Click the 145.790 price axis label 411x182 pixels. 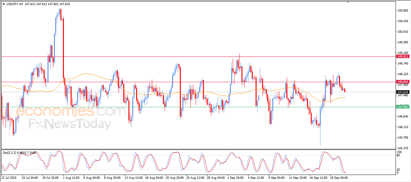coord(403,138)
